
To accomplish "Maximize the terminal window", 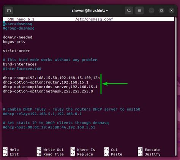I will pyautogui.click(x=161, y=11).
